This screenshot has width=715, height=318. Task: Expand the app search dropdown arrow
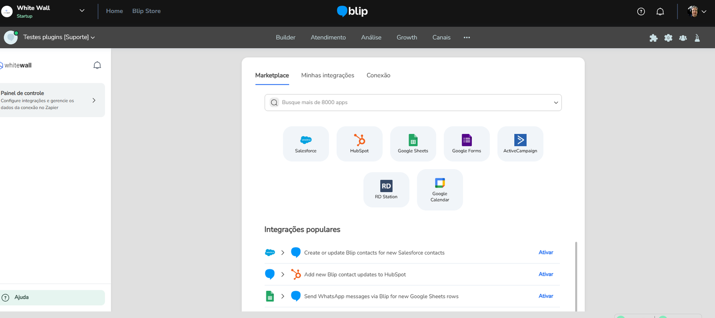click(x=556, y=103)
